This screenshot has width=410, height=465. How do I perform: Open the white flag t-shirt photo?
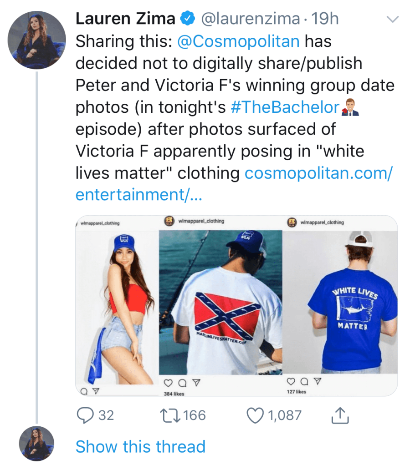220,305
